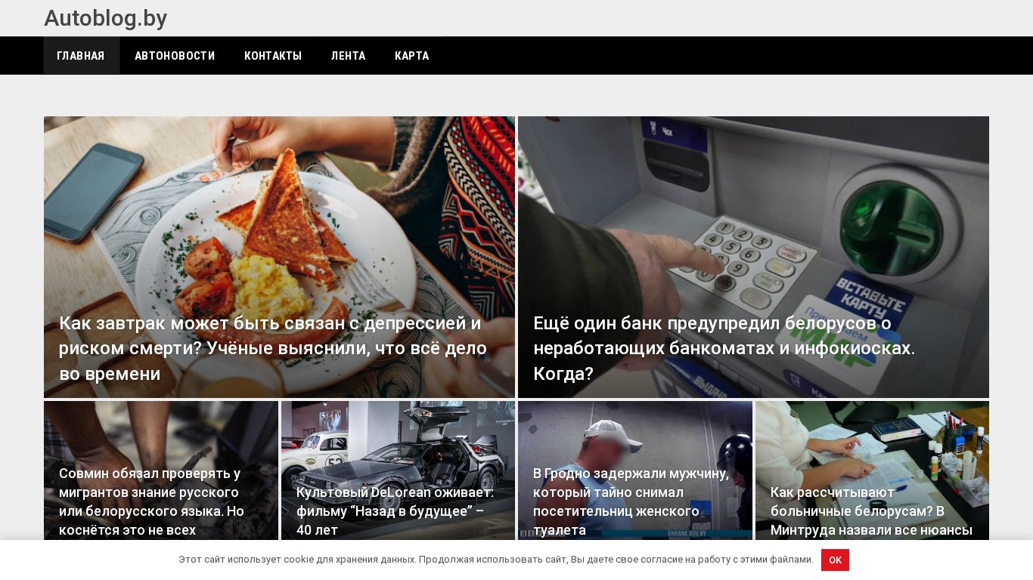Open the АВТОНОВОСТИ menu item

point(175,56)
